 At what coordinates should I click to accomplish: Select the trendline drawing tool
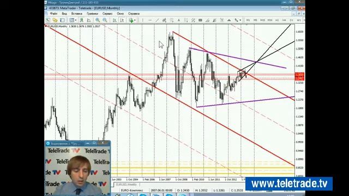(157, 20)
